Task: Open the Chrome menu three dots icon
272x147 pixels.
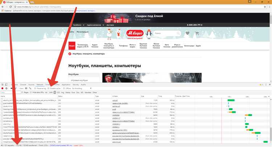Action: pos(270,7)
